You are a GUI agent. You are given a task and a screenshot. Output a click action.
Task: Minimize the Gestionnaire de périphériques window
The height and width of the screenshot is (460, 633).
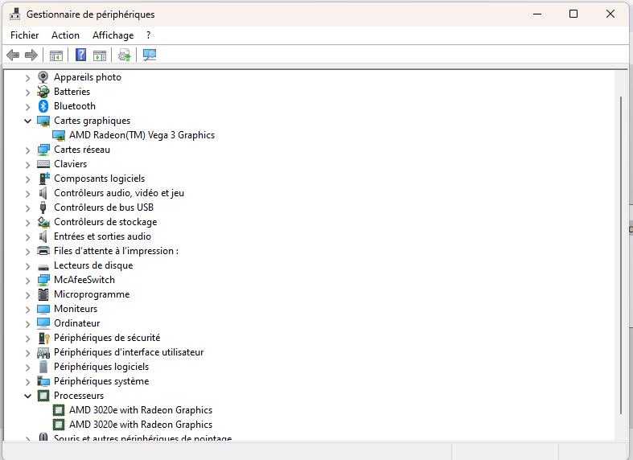[537, 14]
